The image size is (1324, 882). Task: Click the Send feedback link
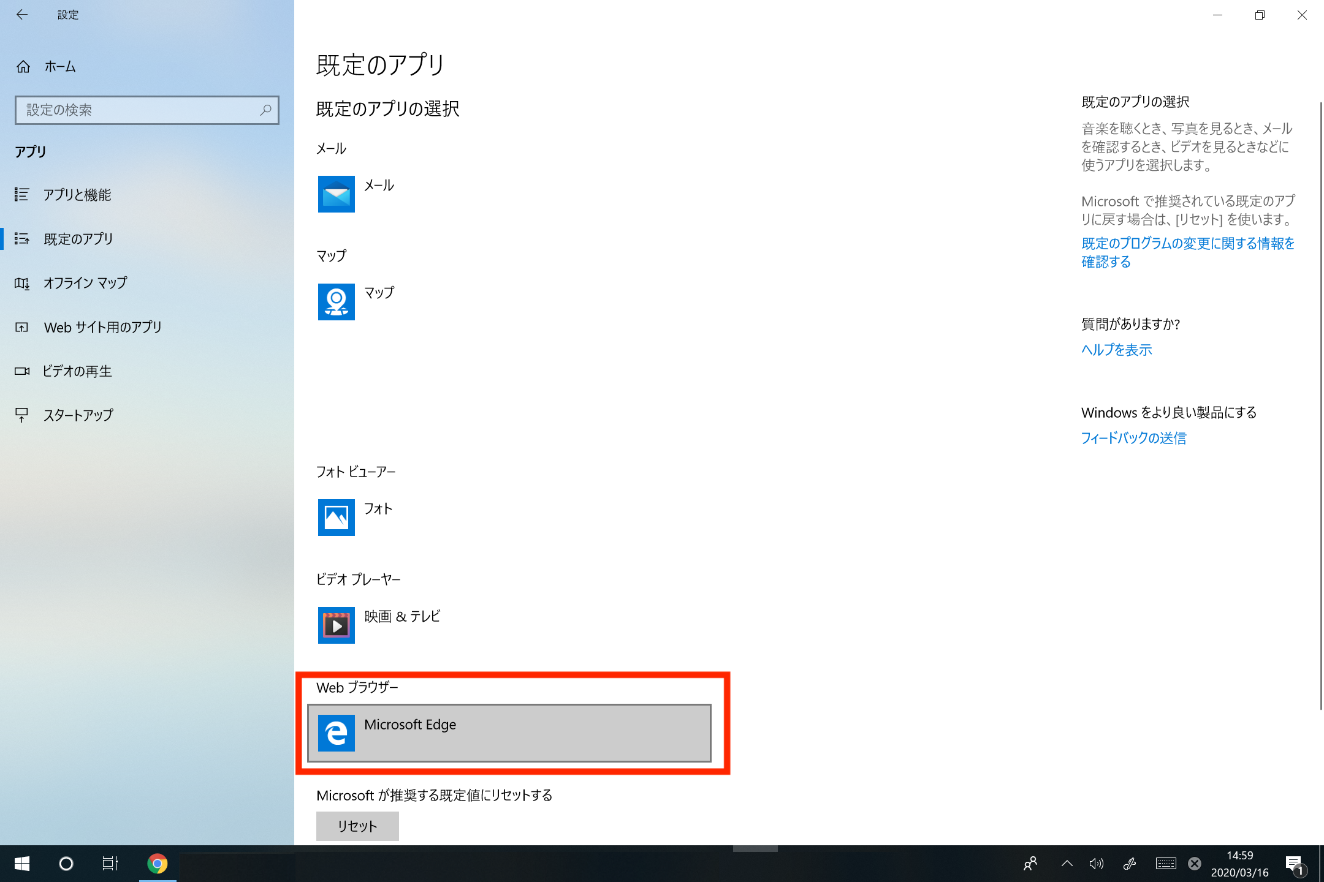[1133, 438]
